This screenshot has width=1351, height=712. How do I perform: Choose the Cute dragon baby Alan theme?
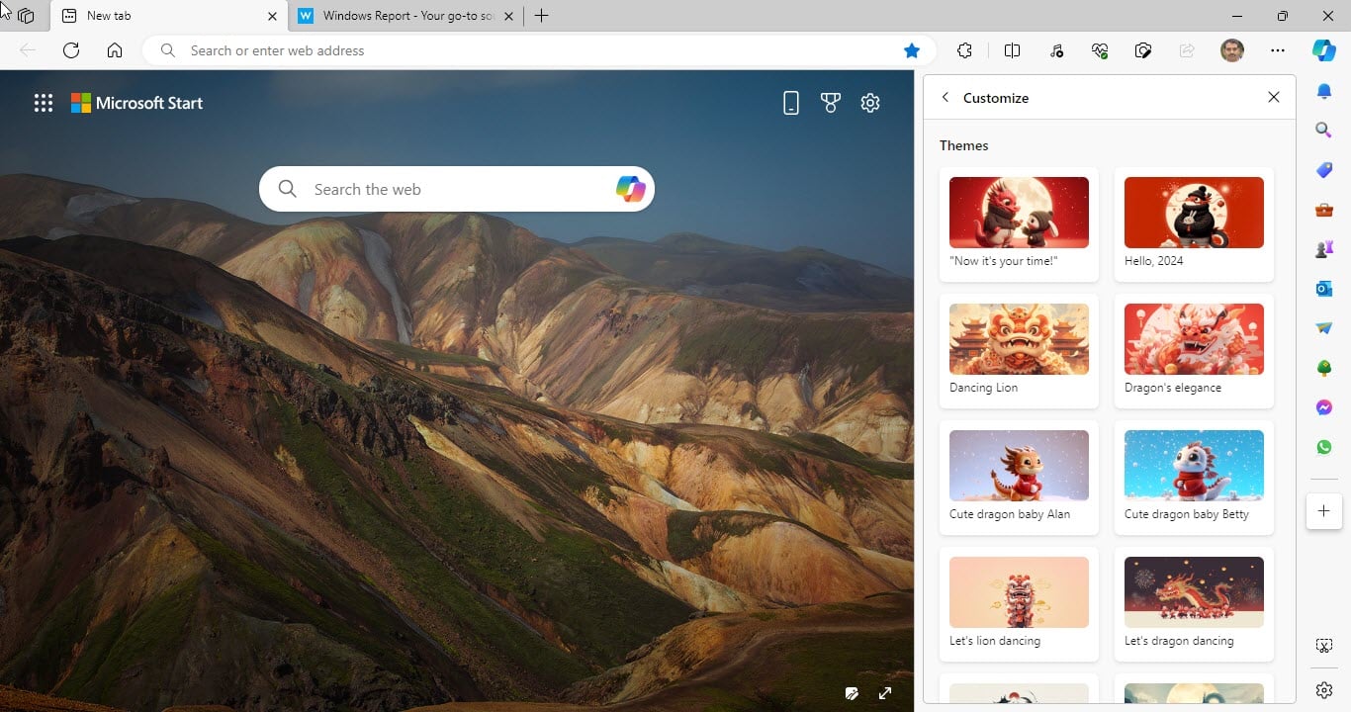click(x=1019, y=478)
